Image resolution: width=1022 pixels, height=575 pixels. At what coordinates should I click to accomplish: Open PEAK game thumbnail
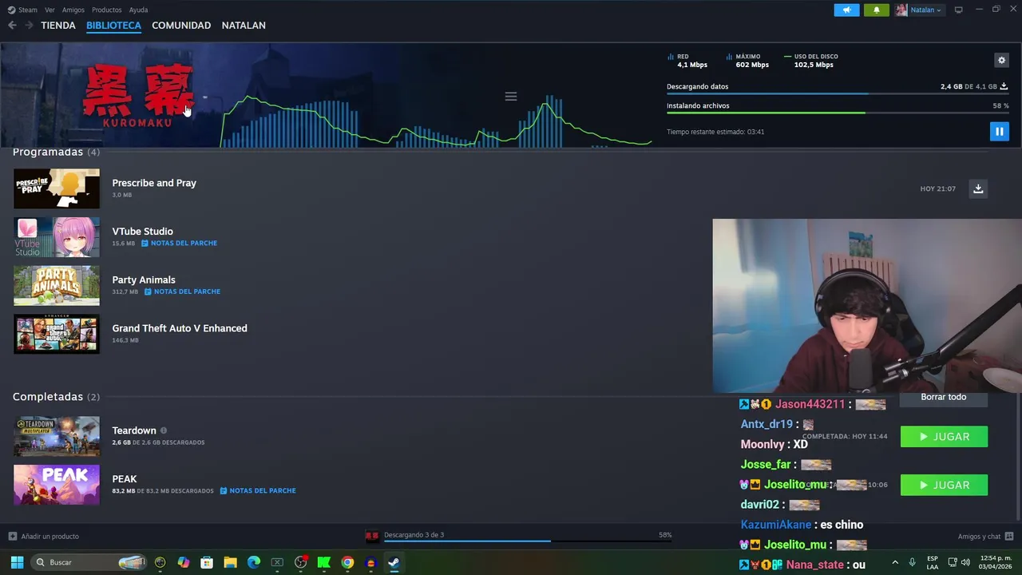point(57,485)
